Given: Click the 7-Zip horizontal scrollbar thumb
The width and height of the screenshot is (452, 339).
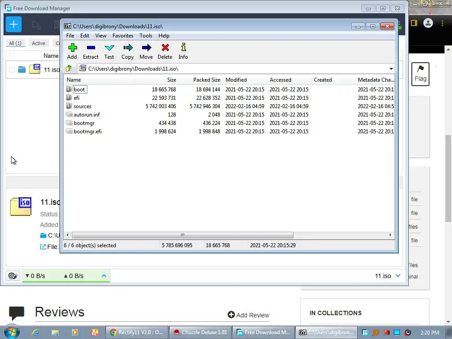Looking at the screenshot, I should 182,235.
